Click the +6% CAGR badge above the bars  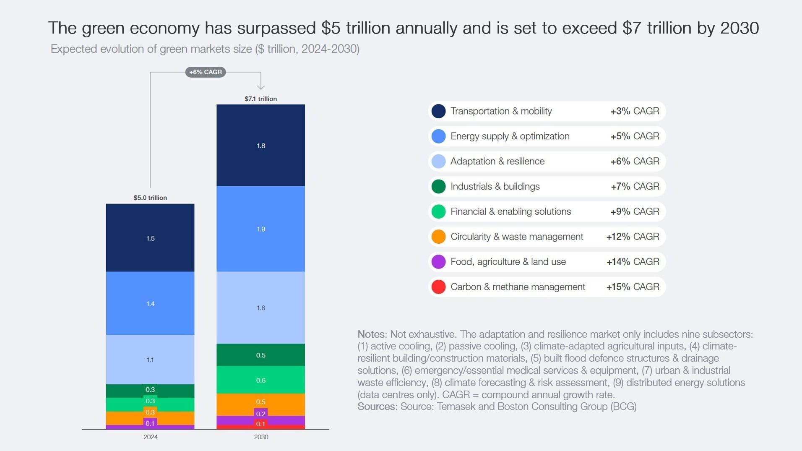coord(206,72)
